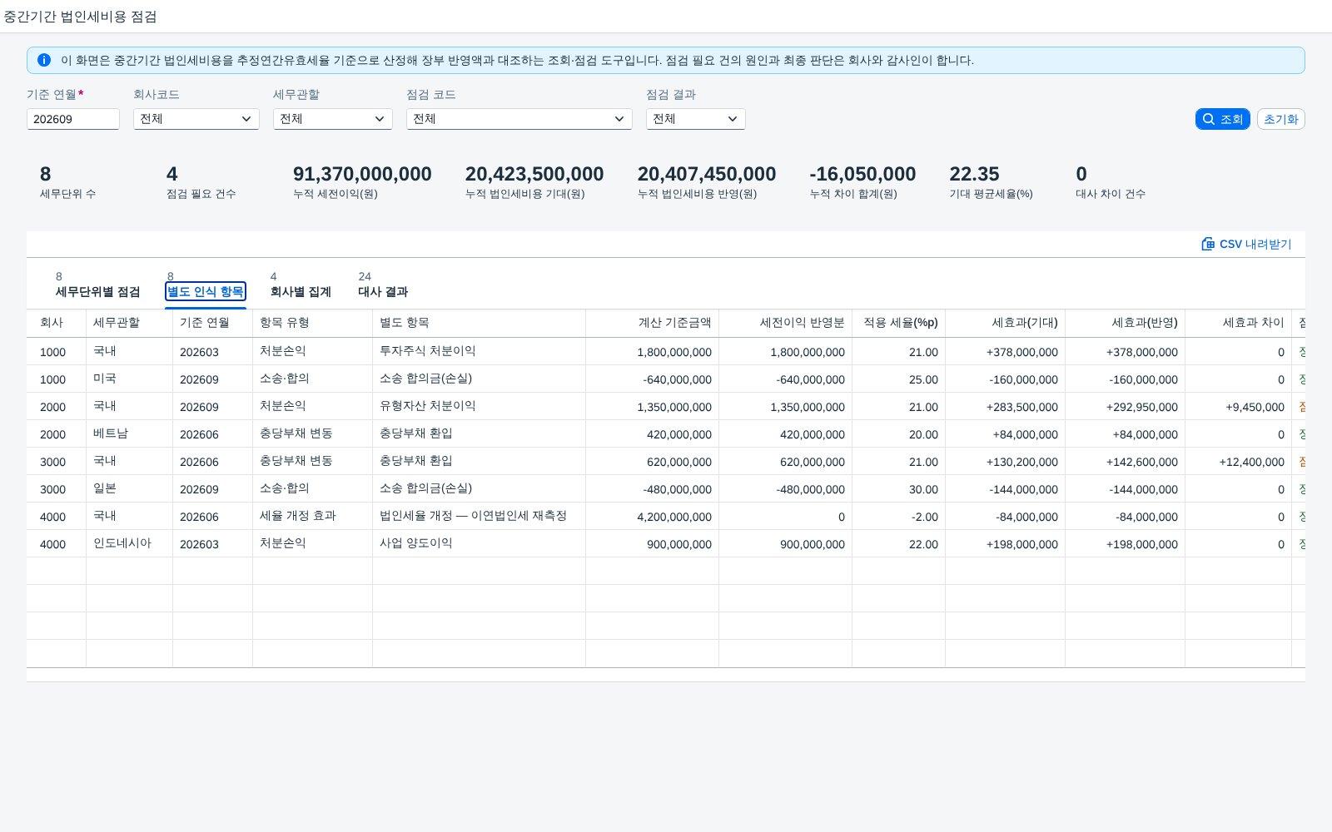Click the 항목 유형 column header
The image size is (1332, 832).
click(313, 323)
